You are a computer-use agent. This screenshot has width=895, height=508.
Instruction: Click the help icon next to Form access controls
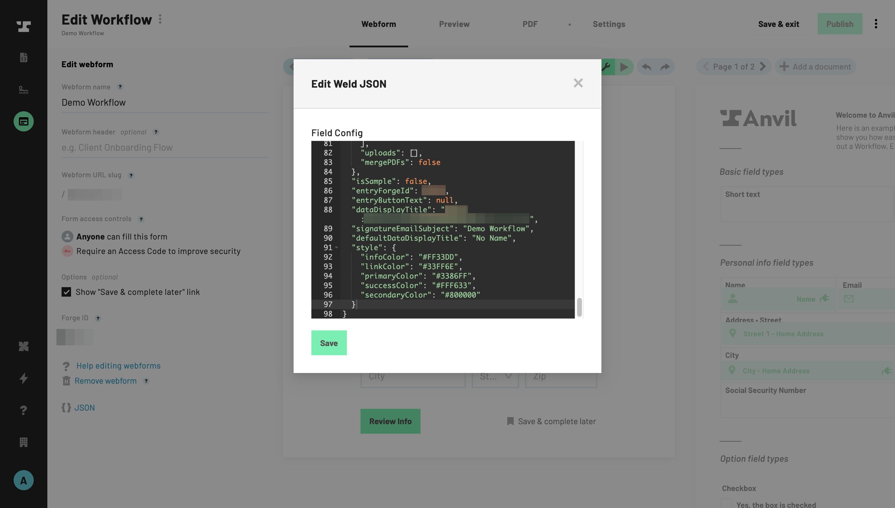pyautogui.click(x=141, y=219)
